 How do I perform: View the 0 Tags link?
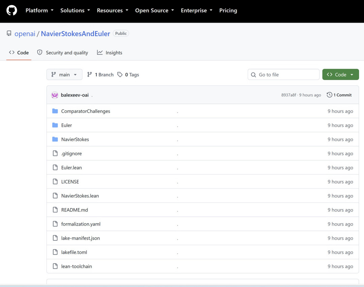pyautogui.click(x=128, y=75)
